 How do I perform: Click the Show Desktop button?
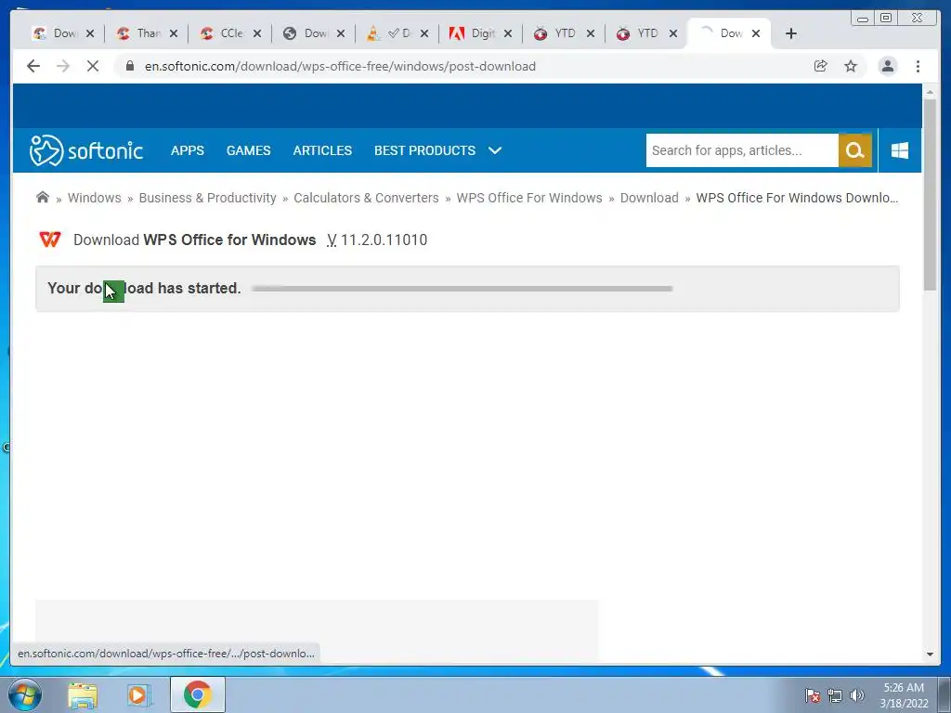pos(944,694)
